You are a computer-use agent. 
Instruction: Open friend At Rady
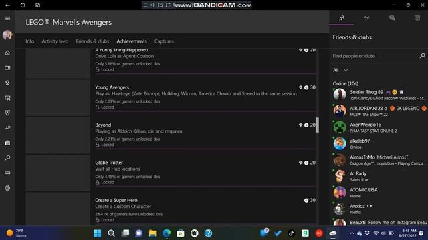click(379, 176)
